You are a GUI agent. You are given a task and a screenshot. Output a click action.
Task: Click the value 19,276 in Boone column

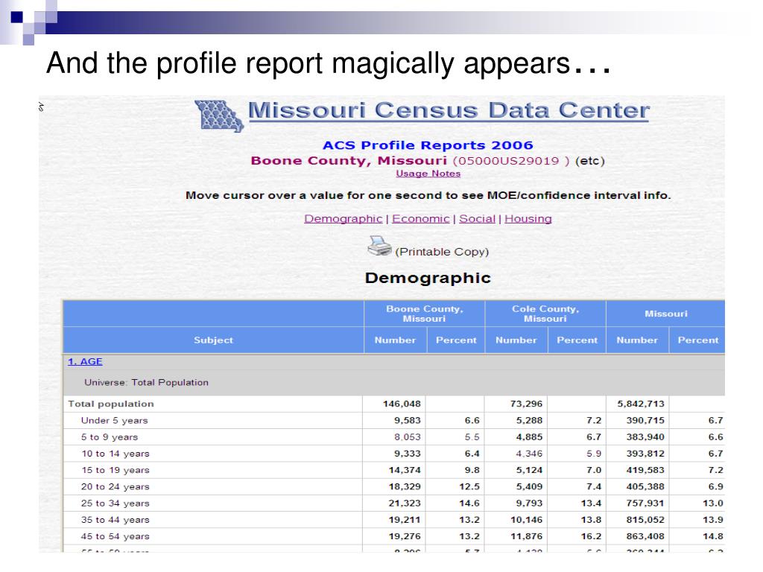tap(405, 536)
